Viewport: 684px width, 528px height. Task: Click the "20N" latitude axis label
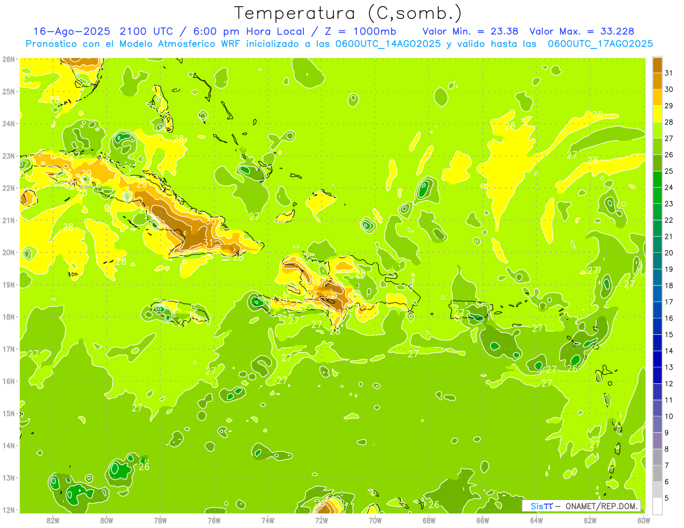[x=9, y=252]
